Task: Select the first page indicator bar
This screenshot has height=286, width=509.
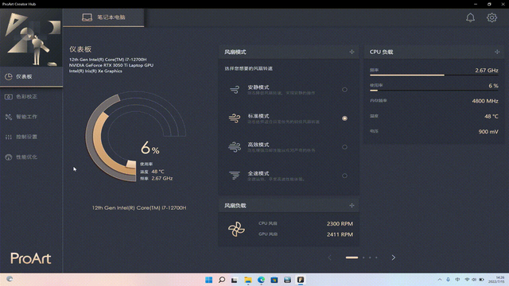Action: pyautogui.click(x=352, y=257)
